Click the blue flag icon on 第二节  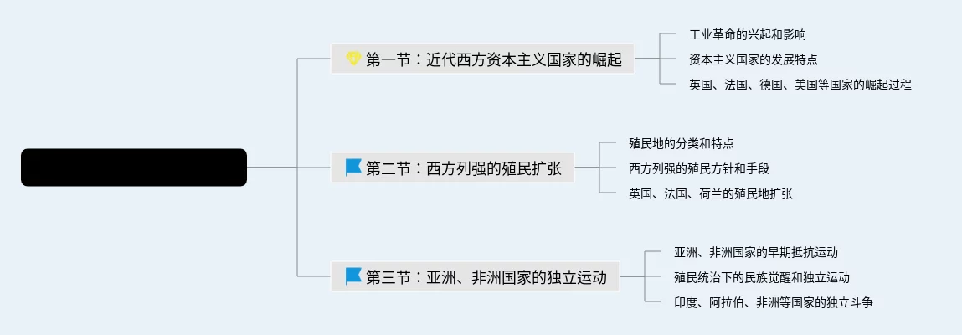click(353, 167)
